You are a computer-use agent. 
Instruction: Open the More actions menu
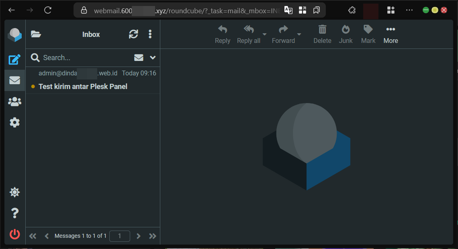click(x=391, y=34)
